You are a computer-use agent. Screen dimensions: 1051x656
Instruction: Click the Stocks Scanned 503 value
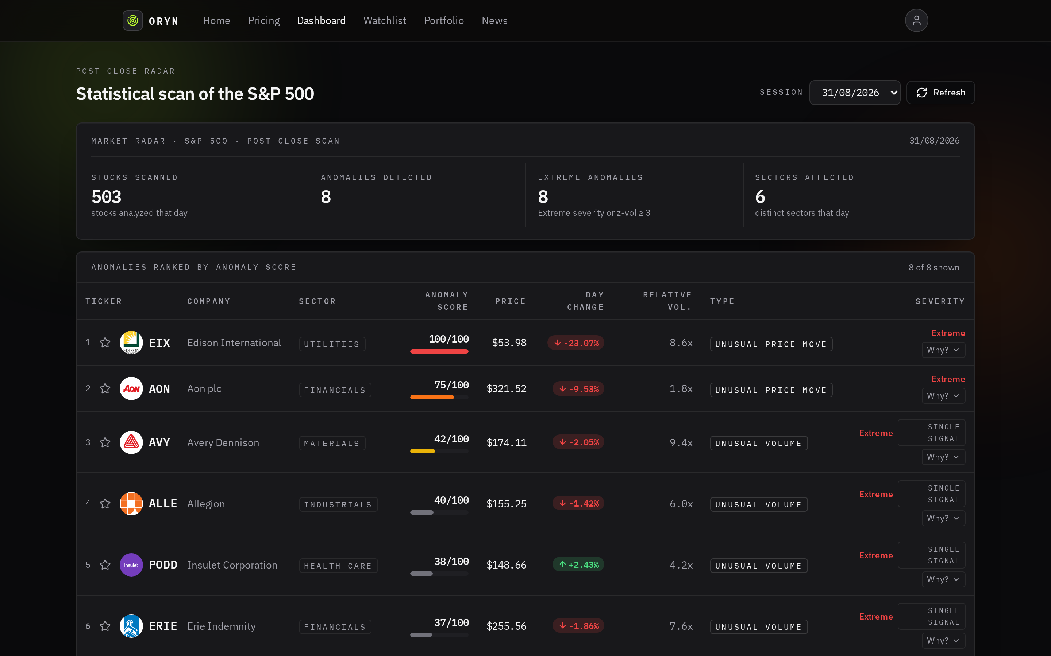tap(107, 196)
